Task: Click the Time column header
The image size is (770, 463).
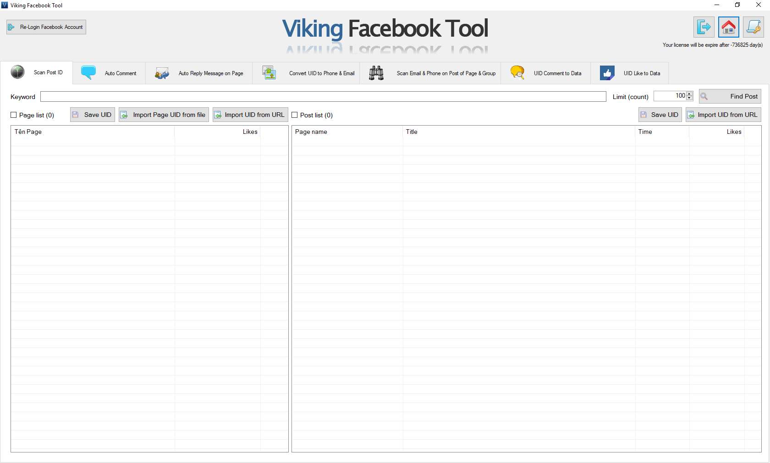Action: pyautogui.click(x=662, y=132)
